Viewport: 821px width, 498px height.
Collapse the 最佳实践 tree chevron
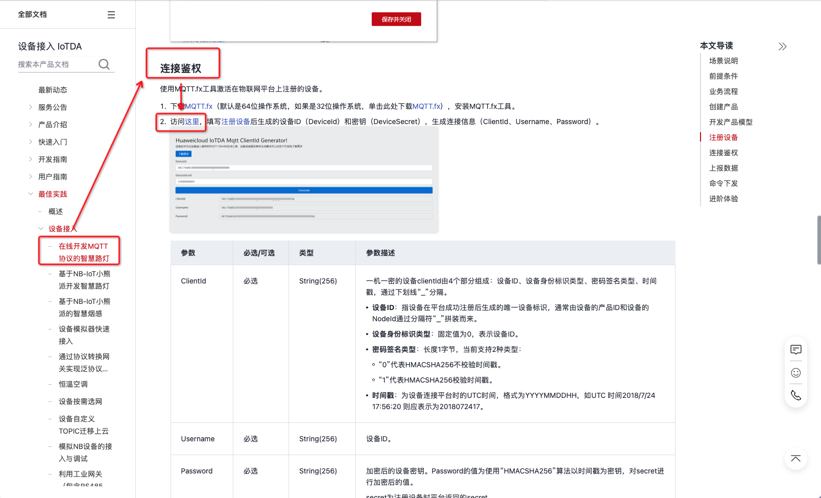tap(31, 194)
